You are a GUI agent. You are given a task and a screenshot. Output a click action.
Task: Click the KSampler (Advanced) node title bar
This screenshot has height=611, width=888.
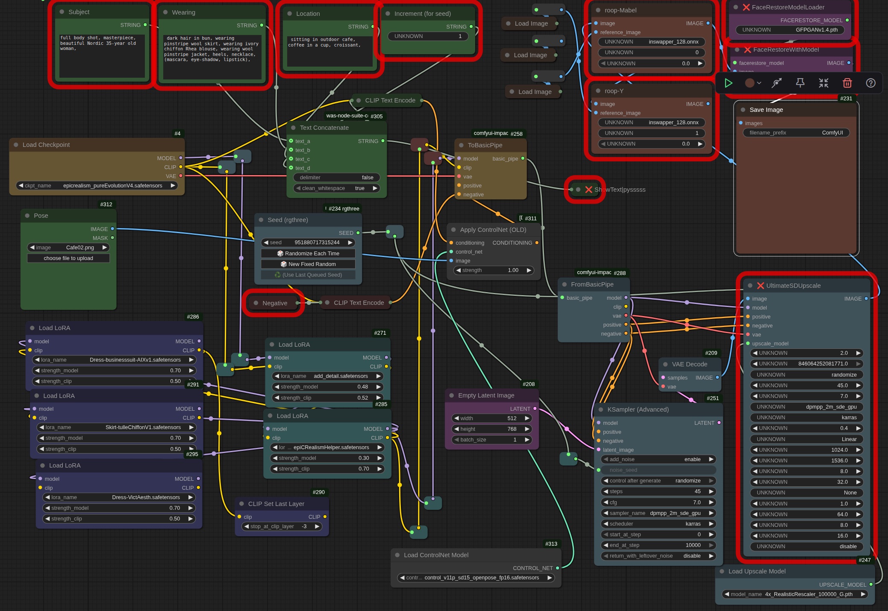coord(638,409)
